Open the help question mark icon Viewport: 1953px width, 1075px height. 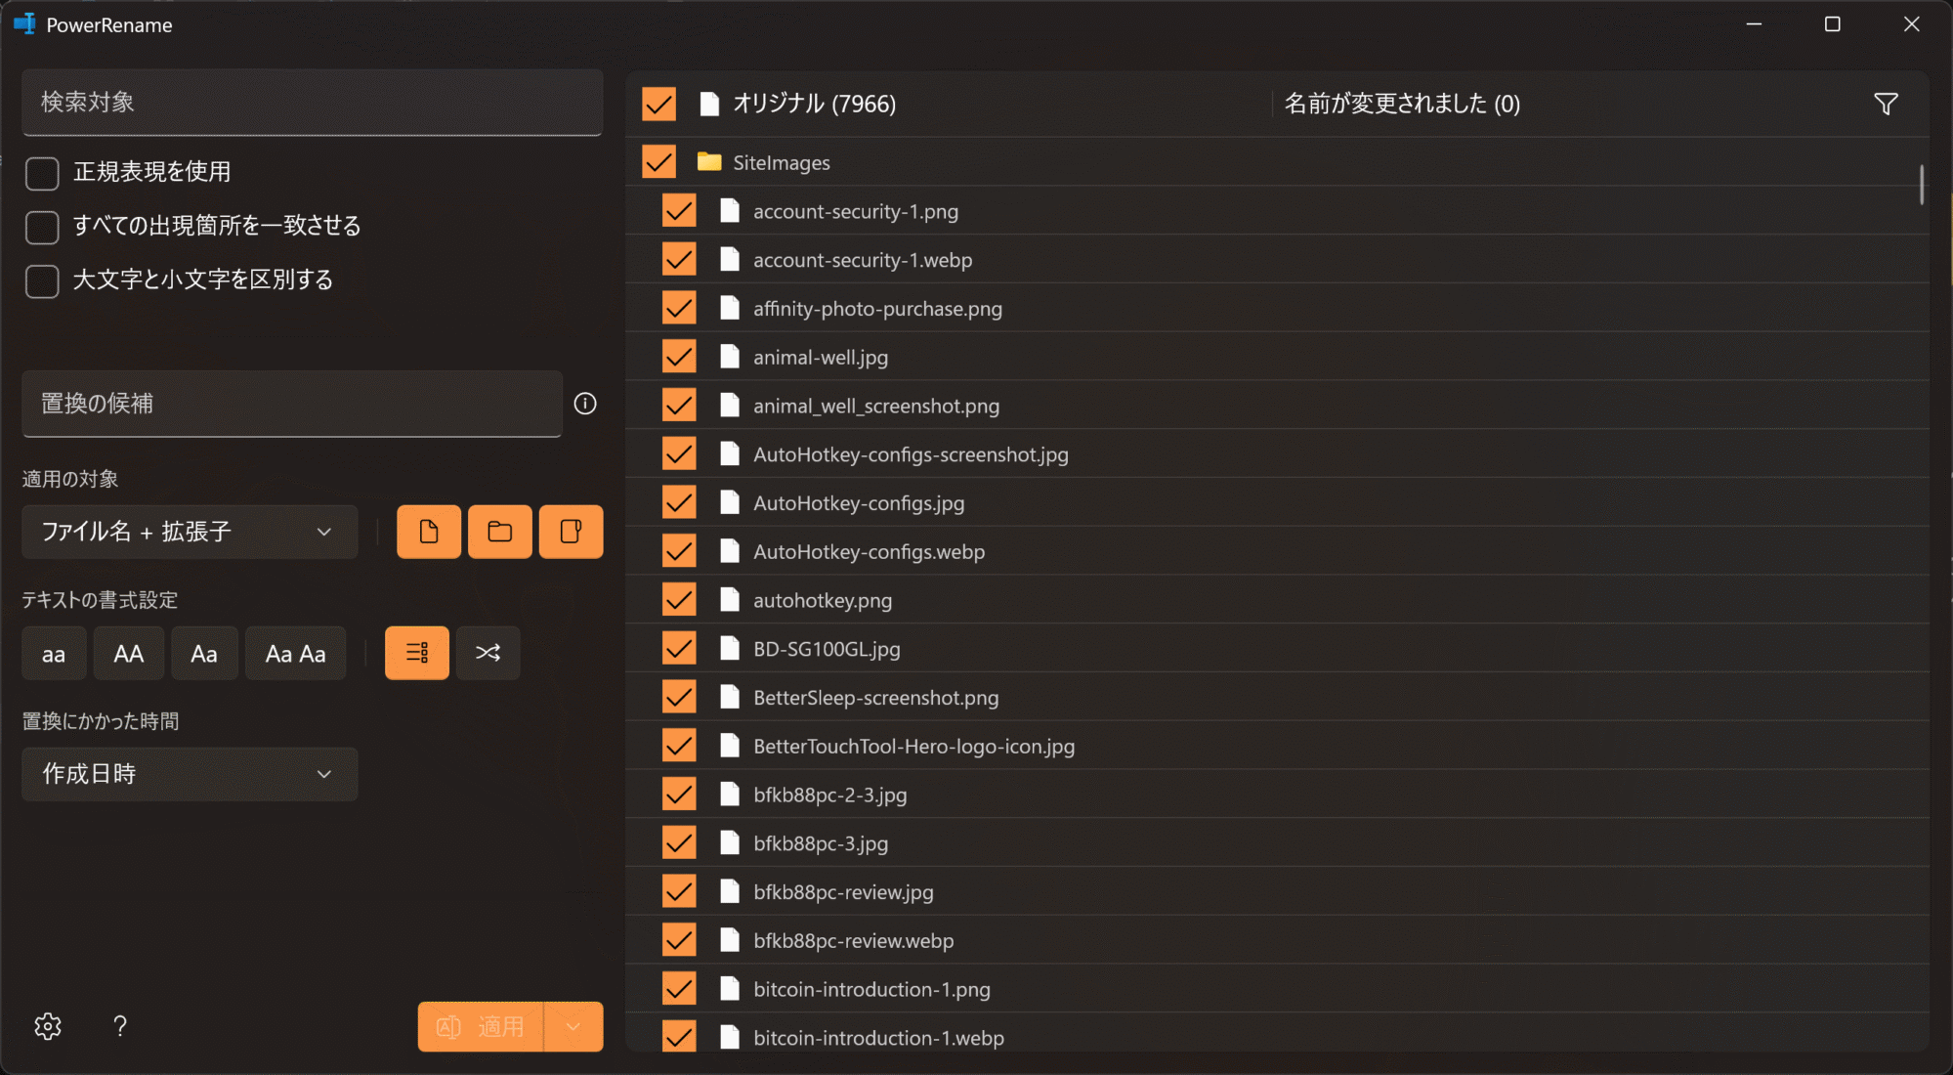[119, 1025]
